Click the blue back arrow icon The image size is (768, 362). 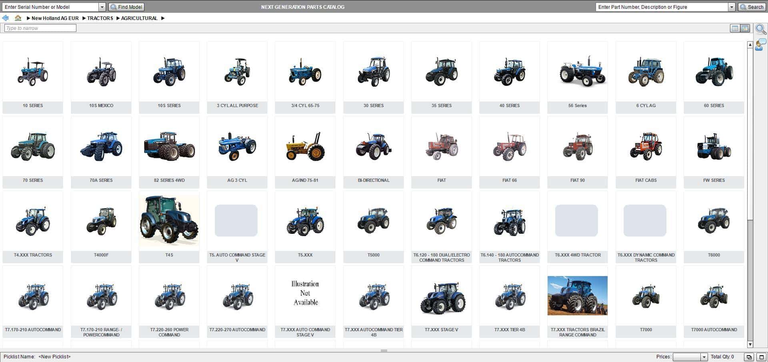[5, 18]
